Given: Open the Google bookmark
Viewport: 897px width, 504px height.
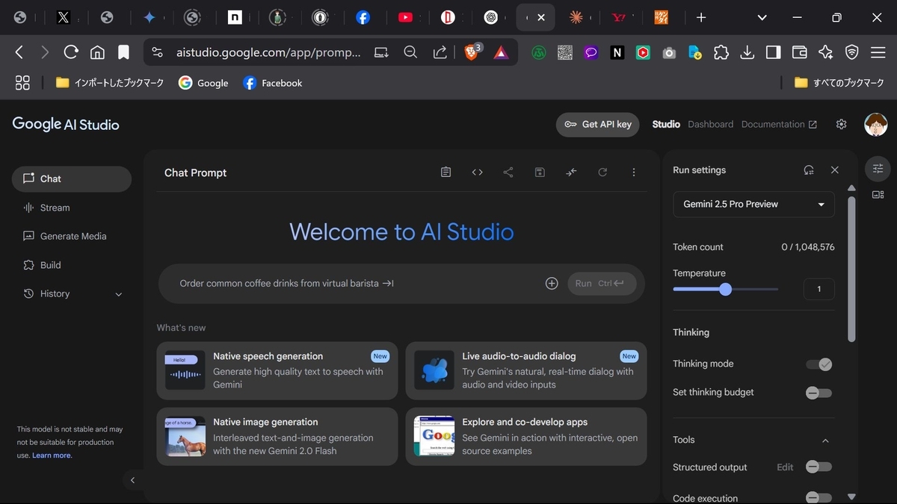Looking at the screenshot, I should point(203,83).
